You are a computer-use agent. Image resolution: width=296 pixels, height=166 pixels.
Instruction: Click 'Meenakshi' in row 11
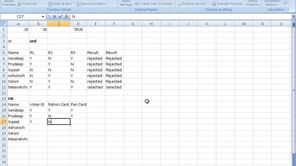[18, 87]
